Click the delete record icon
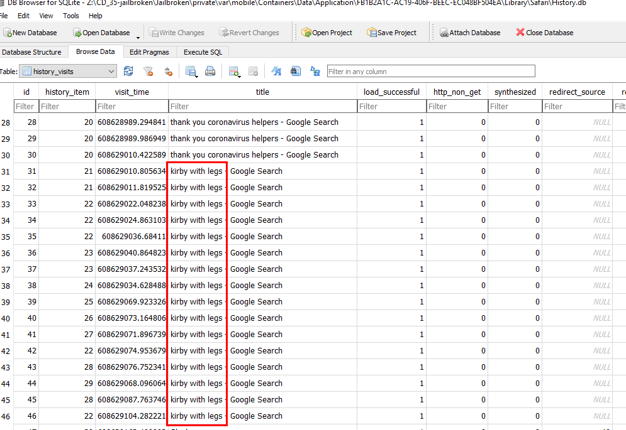626x430 pixels. pos(253,72)
